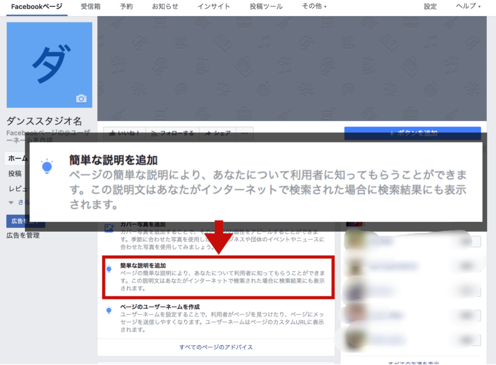The image size is (496, 365).
Task: Expand the ヘルプ dropdown menu
Action: 468,6
